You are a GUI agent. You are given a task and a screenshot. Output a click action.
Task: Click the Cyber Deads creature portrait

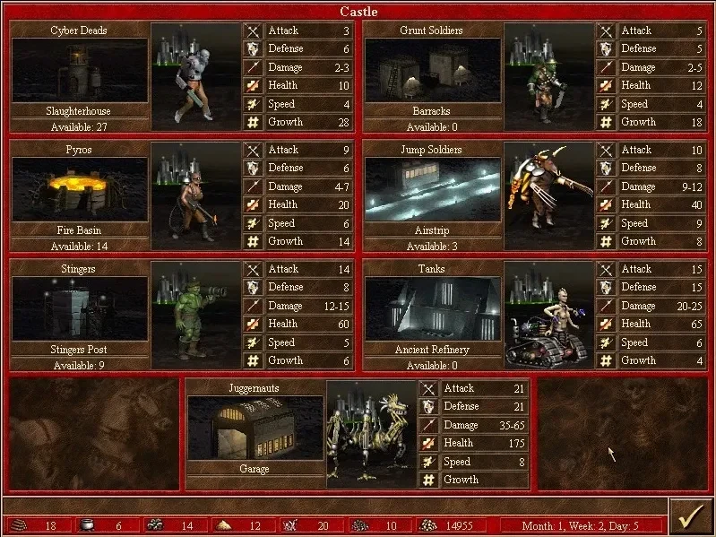click(x=196, y=77)
